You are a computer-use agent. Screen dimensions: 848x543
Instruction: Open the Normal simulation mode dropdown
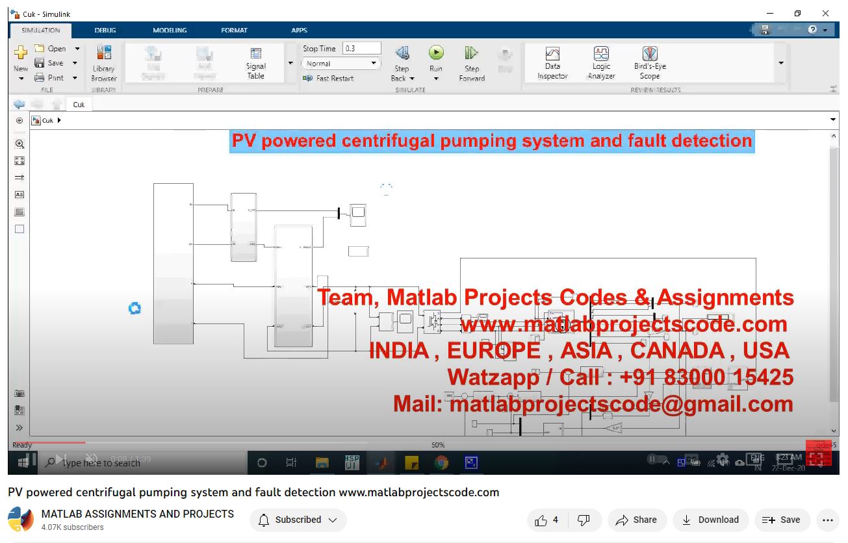[x=340, y=64]
